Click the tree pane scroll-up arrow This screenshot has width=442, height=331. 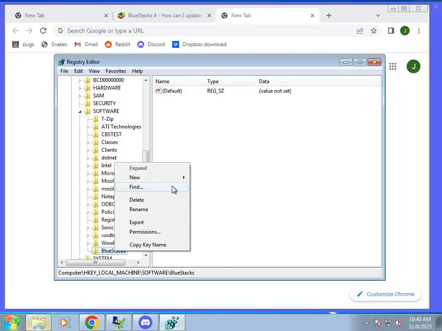click(x=146, y=80)
